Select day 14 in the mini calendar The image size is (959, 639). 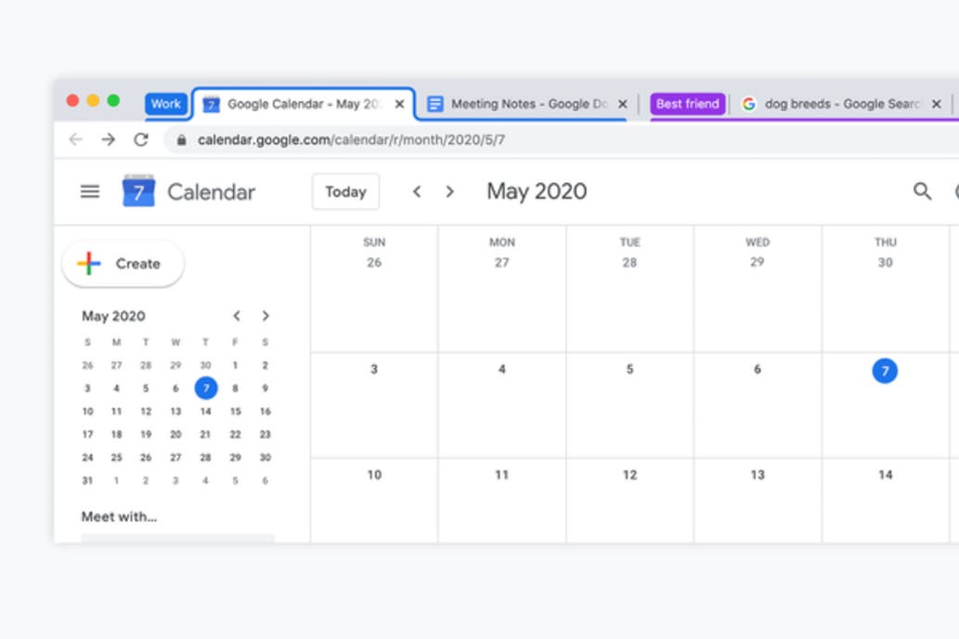coord(205,411)
